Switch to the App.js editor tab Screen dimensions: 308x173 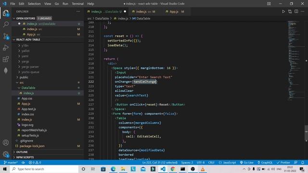(175, 12)
